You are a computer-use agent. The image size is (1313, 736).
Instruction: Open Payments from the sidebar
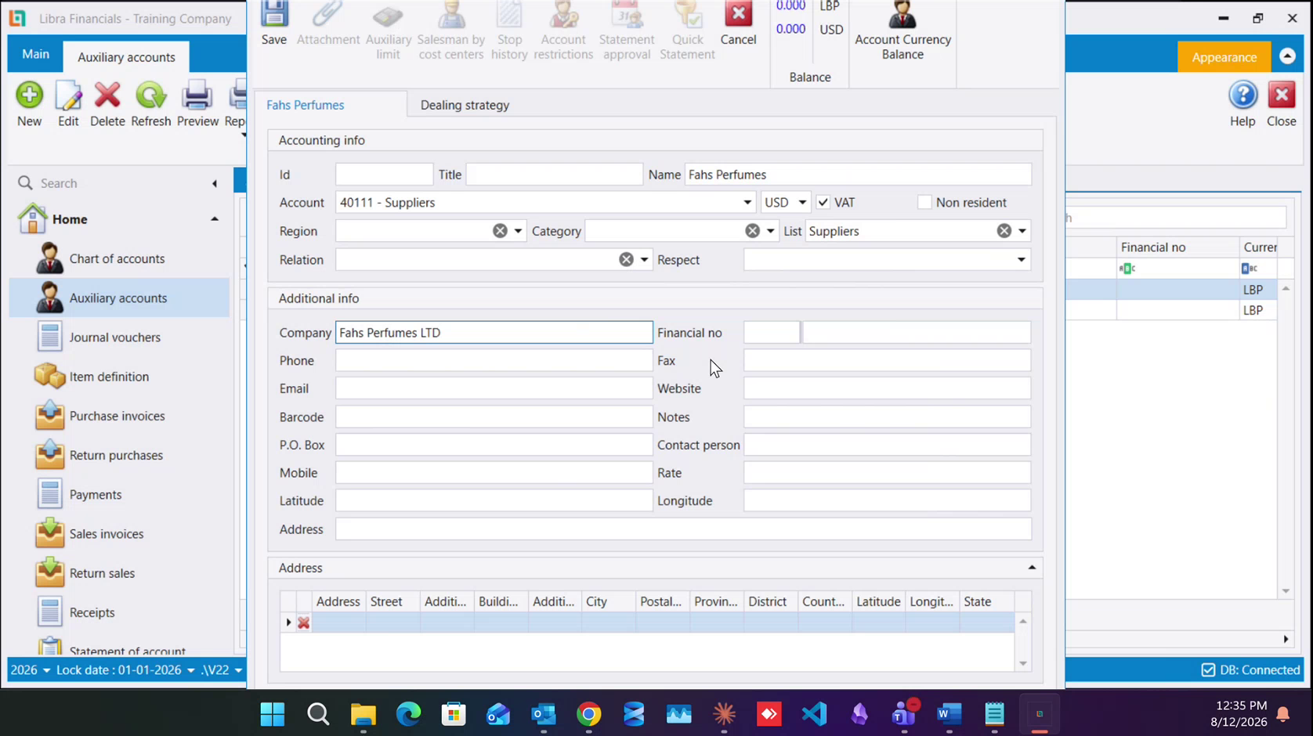pos(96,495)
